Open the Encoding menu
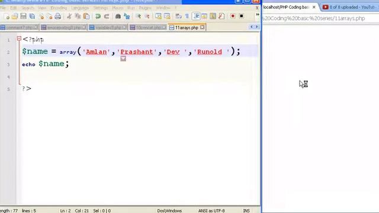 [59, 8]
